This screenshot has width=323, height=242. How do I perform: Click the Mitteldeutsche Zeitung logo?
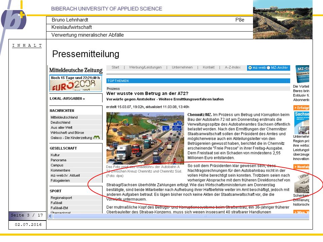click(x=76, y=70)
